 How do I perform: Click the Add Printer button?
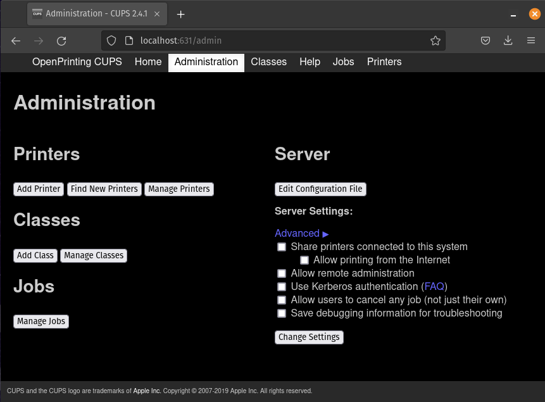[x=39, y=189]
